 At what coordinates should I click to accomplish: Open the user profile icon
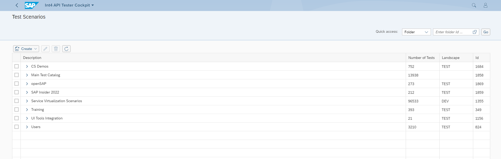[x=485, y=5]
